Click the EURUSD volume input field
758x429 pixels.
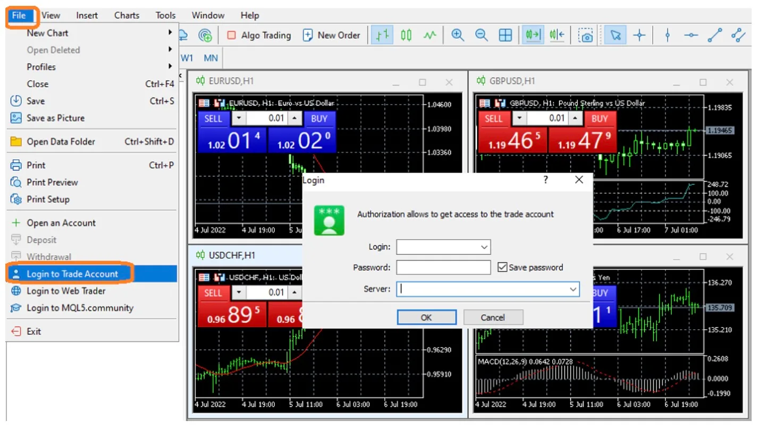pyautogui.click(x=266, y=118)
